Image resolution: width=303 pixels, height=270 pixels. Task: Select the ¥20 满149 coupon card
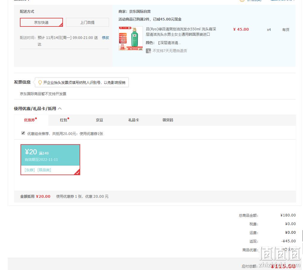point(50,160)
